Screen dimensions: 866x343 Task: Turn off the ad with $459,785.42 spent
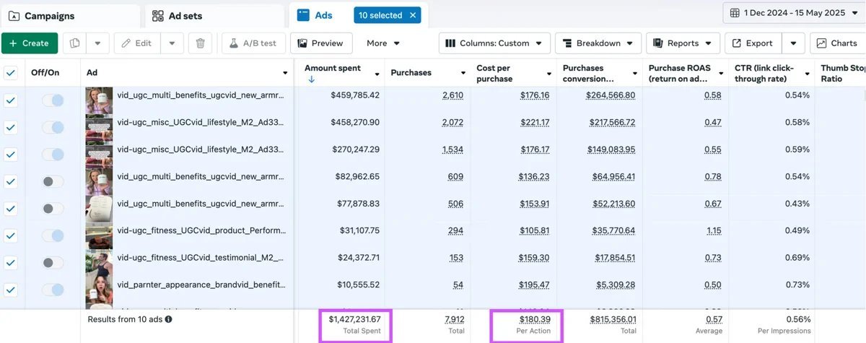tap(53, 100)
